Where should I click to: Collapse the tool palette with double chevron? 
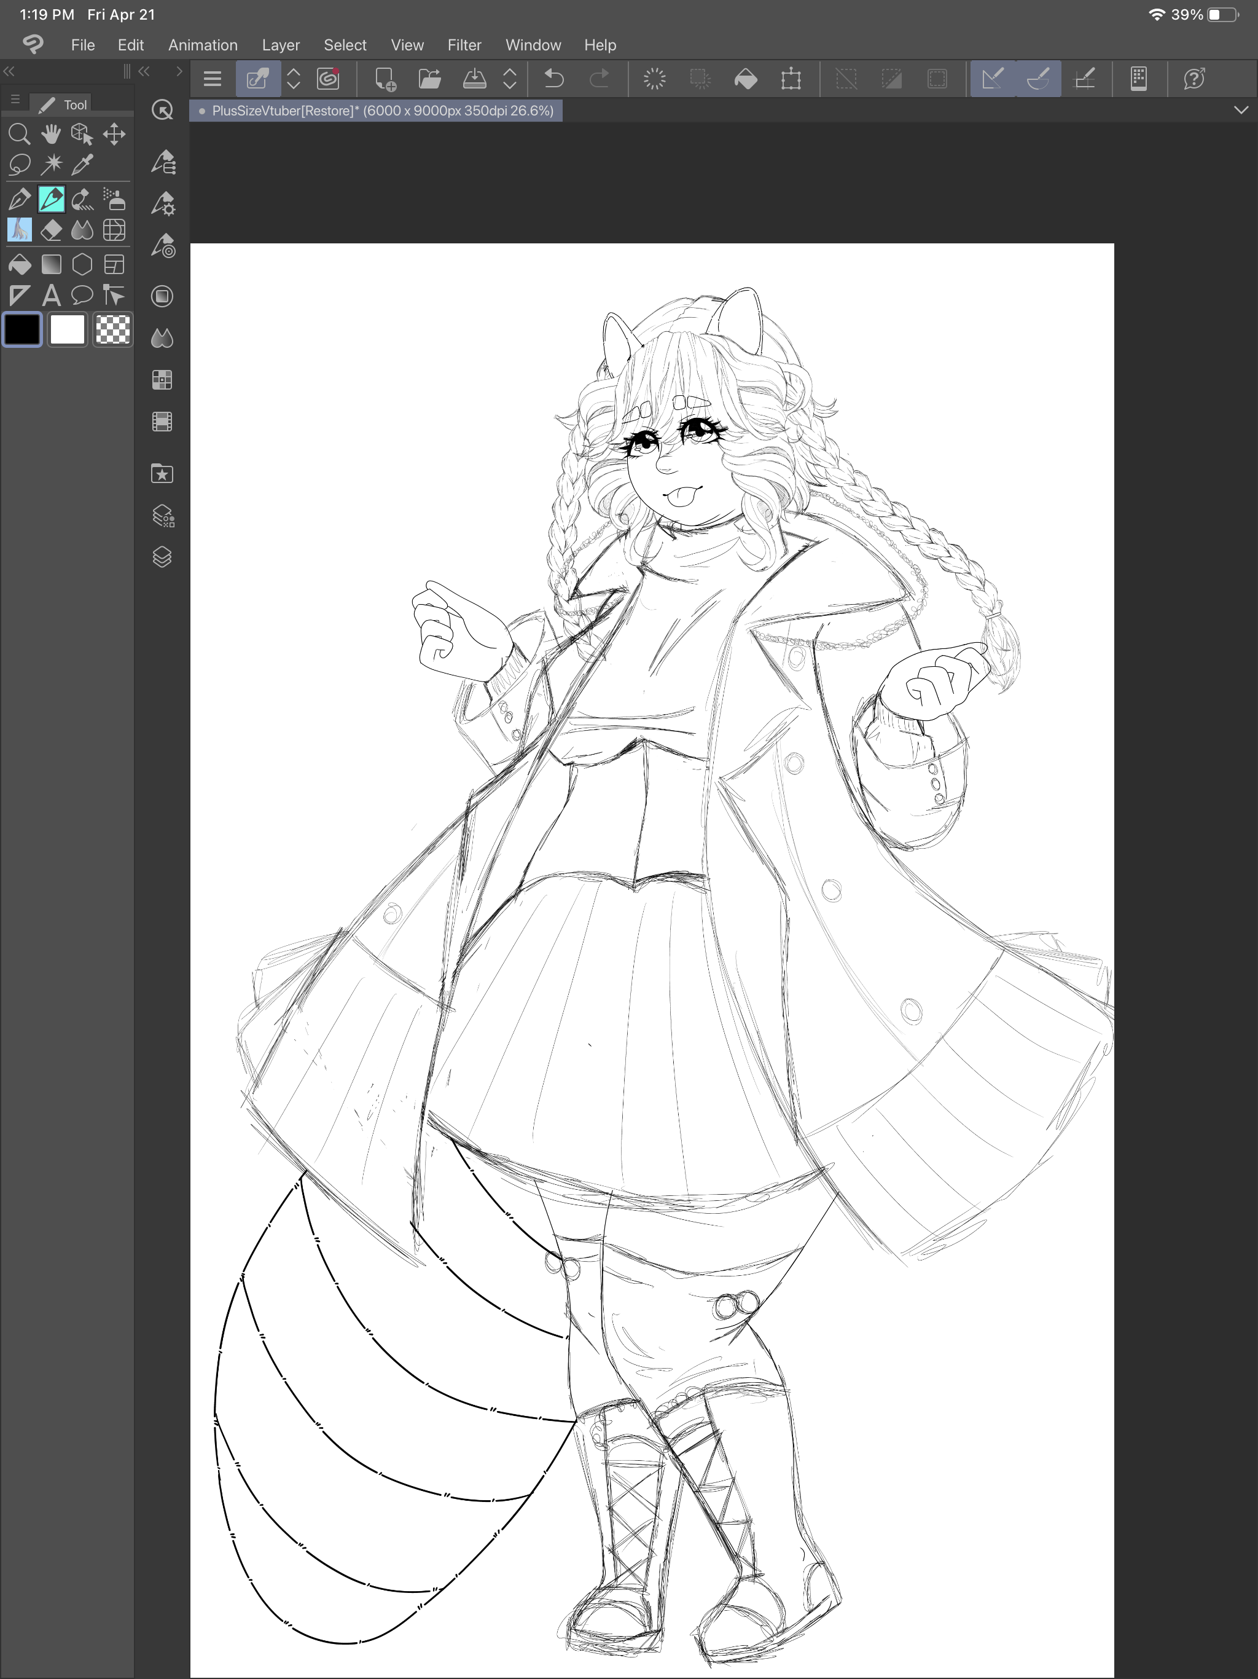10,71
